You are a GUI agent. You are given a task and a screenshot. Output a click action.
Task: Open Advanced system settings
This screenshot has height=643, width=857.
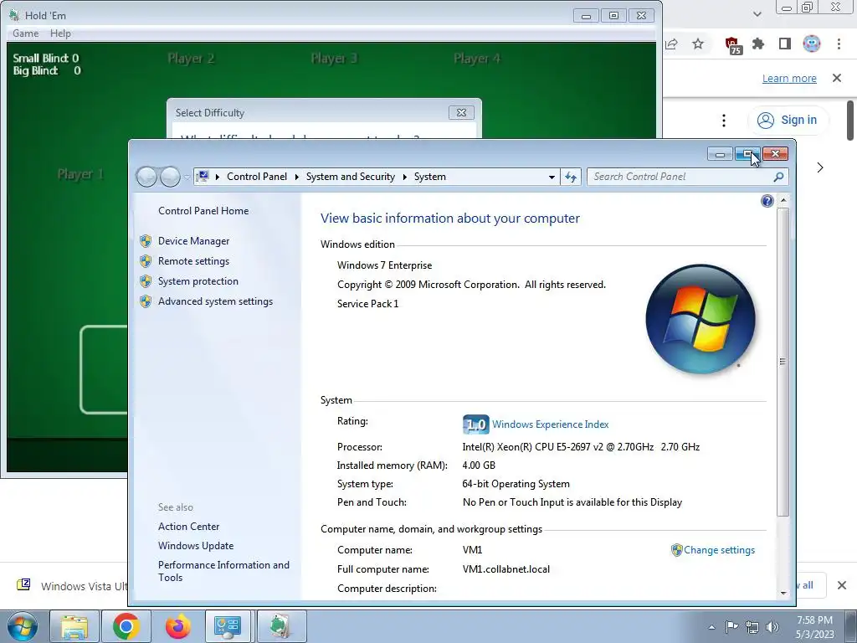click(x=215, y=301)
